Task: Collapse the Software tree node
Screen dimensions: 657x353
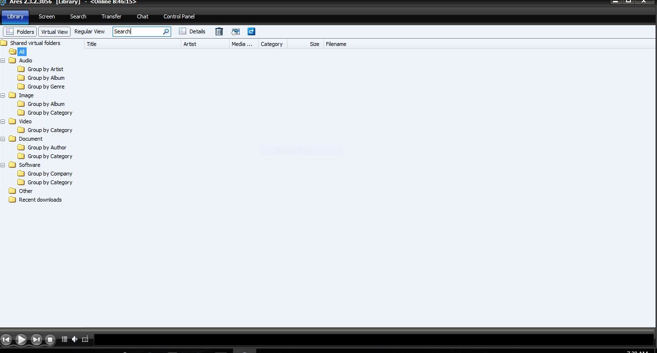Action: coord(3,165)
